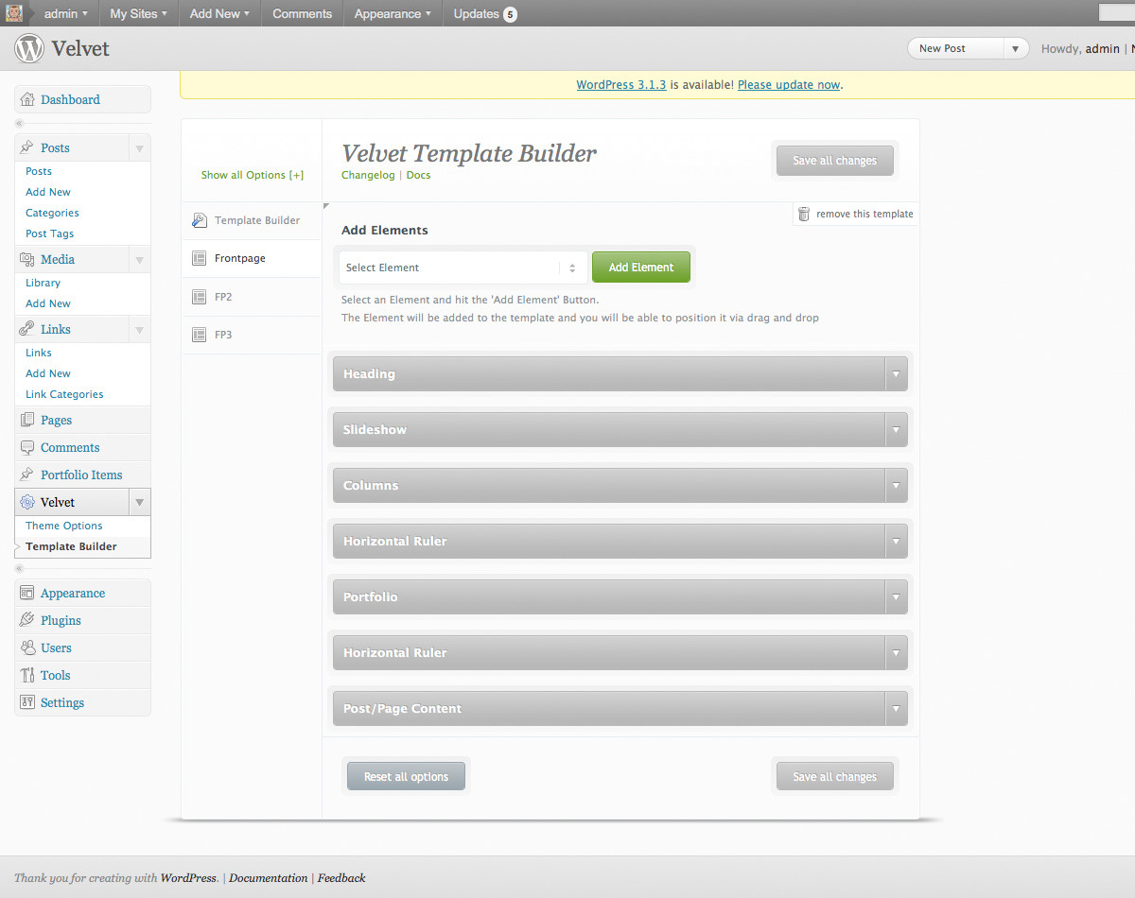The height and width of the screenshot is (898, 1135).
Task: Open Library under Media
Action: (43, 283)
